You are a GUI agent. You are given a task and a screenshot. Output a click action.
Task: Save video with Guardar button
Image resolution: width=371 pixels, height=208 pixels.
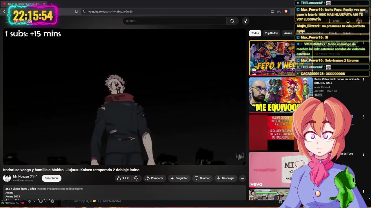pyautogui.click(x=202, y=178)
